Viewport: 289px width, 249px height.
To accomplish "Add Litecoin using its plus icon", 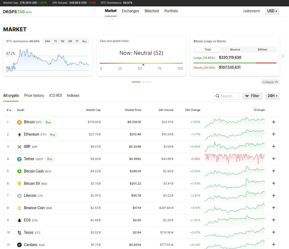I will [x=274, y=196].
